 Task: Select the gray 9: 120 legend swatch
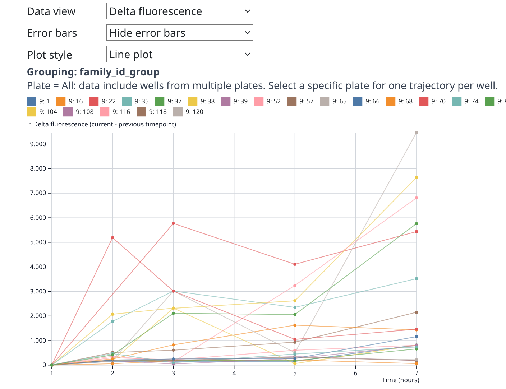point(178,112)
